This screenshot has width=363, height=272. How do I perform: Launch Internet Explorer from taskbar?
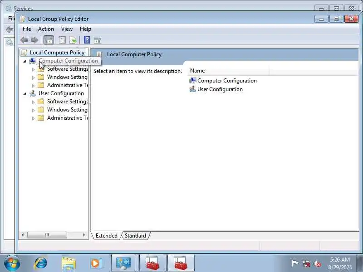click(40, 263)
